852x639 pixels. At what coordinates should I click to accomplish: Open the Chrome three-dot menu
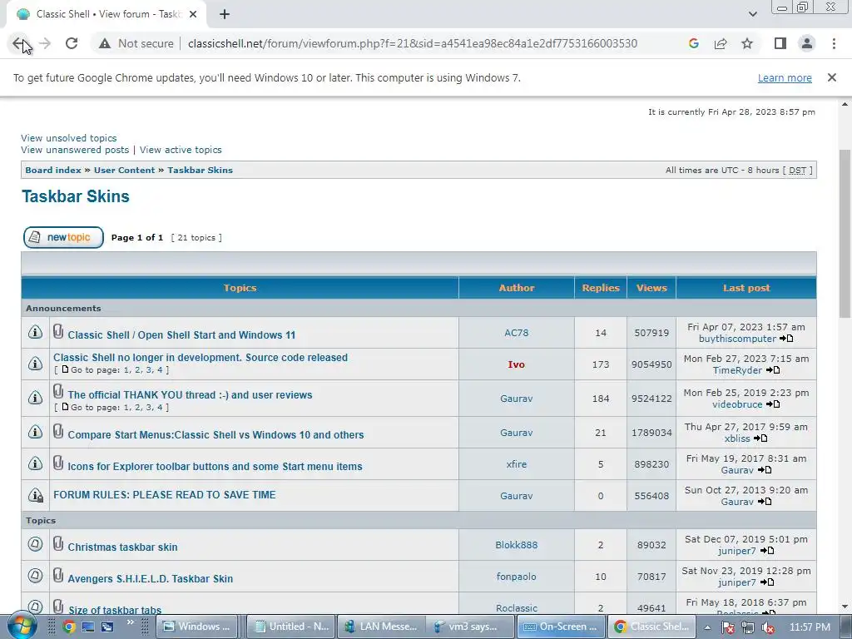(x=834, y=43)
